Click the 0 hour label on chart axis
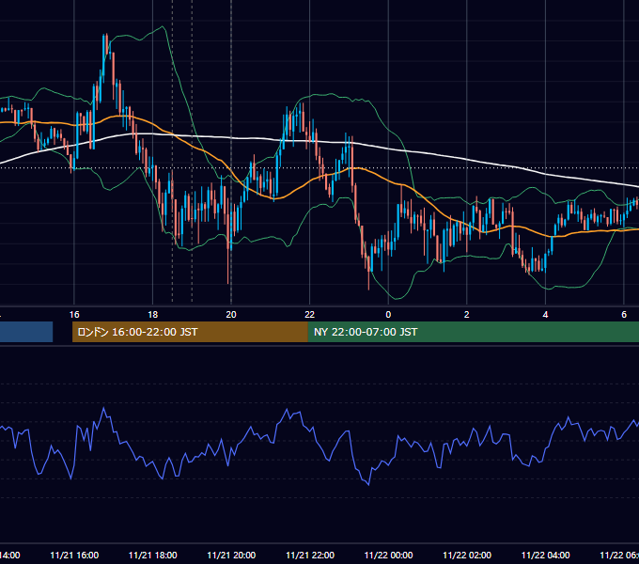 coord(388,315)
